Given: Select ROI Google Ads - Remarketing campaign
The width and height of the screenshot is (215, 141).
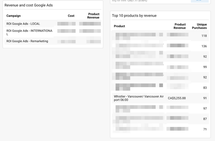Looking at the screenshot, I should (27, 41).
